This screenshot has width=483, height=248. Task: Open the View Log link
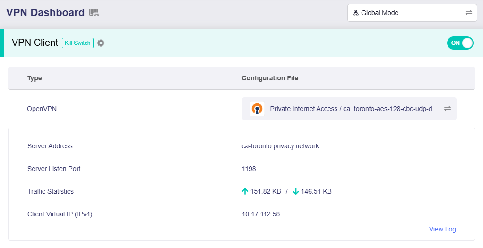(x=442, y=229)
